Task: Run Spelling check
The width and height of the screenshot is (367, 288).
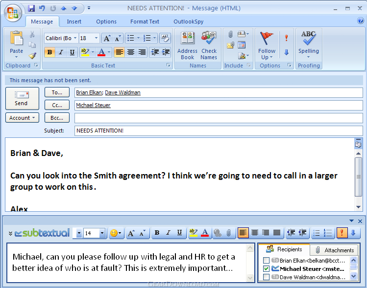Action: tap(309, 45)
